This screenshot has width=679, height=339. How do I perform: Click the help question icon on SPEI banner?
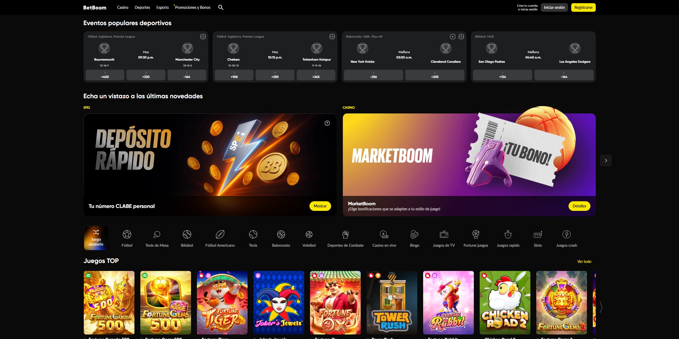click(x=327, y=123)
